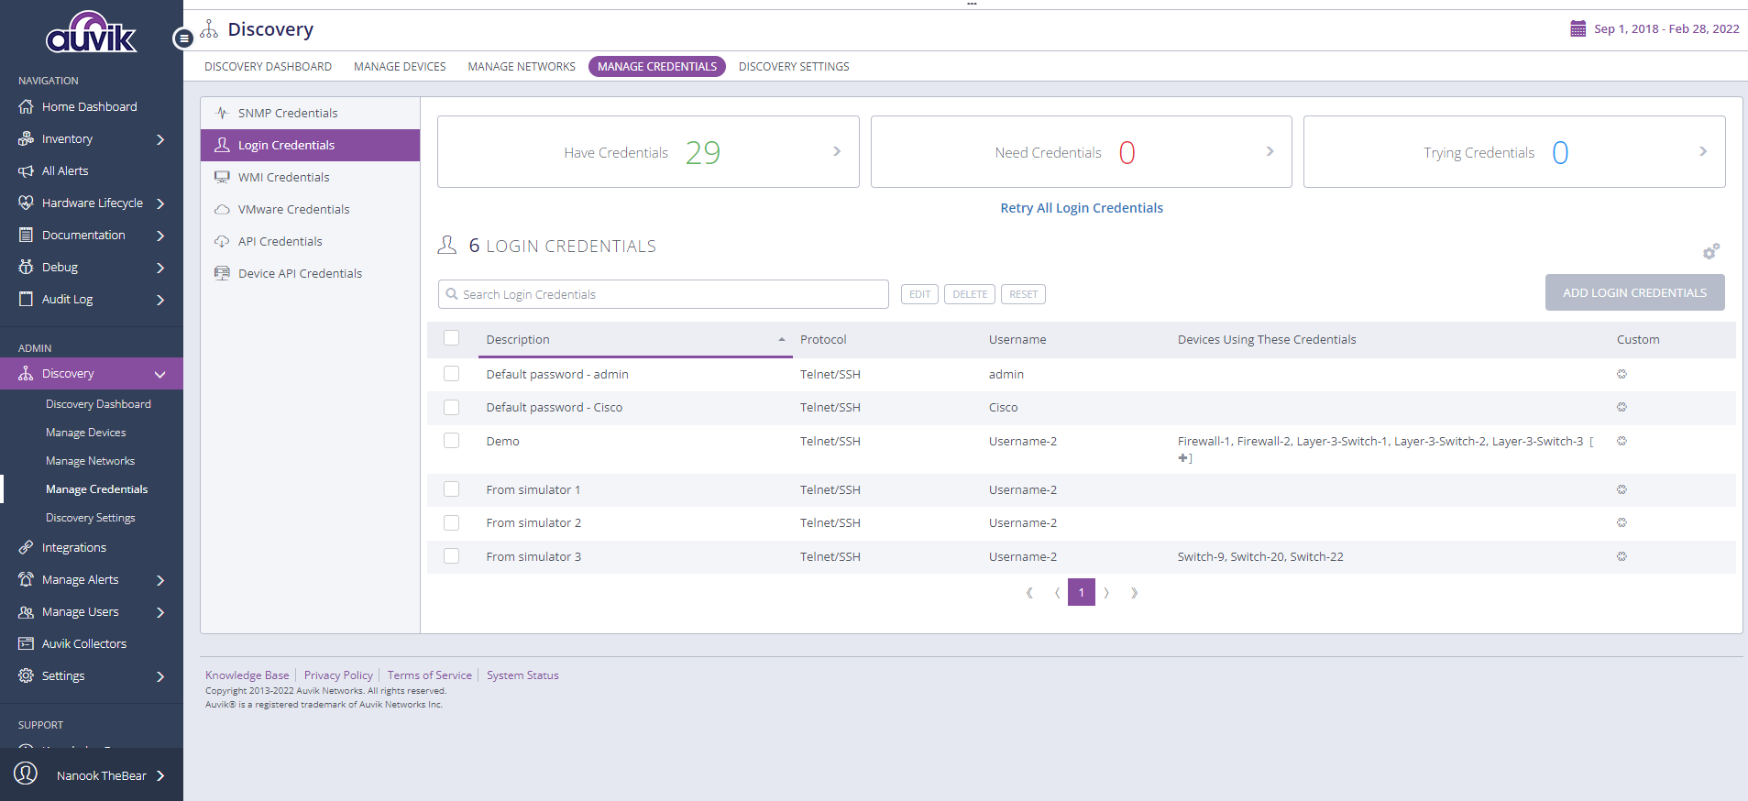Click the Settings gear icon in sidebar
Image resolution: width=1748 pixels, height=801 pixels.
[26, 675]
